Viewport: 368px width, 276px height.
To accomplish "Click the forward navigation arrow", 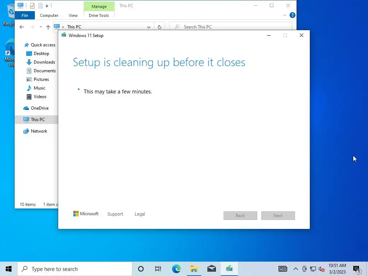I will point(32,27).
